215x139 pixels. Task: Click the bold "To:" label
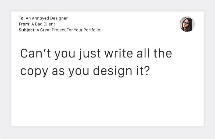[21, 18]
